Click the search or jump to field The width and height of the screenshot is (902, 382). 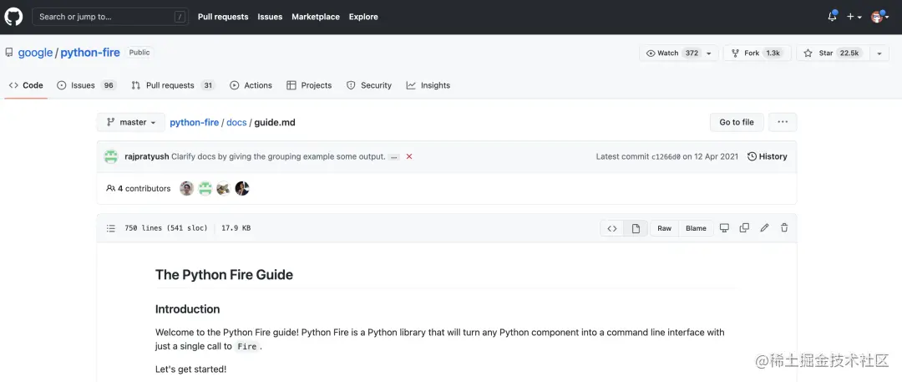point(110,17)
